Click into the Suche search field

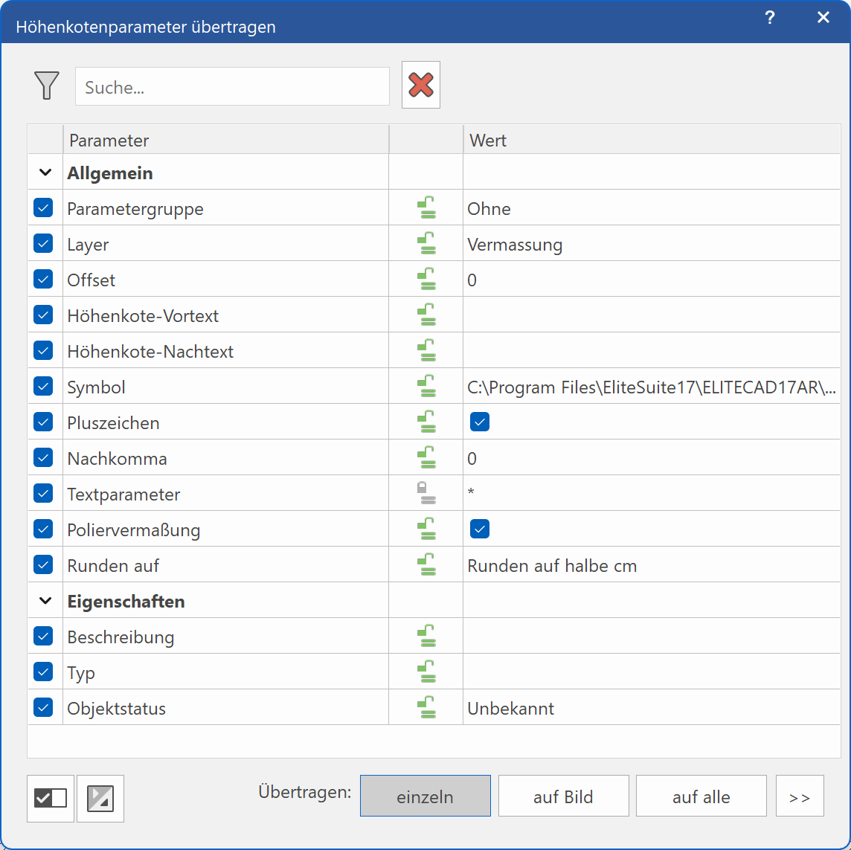pyautogui.click(x=232, y=87)
